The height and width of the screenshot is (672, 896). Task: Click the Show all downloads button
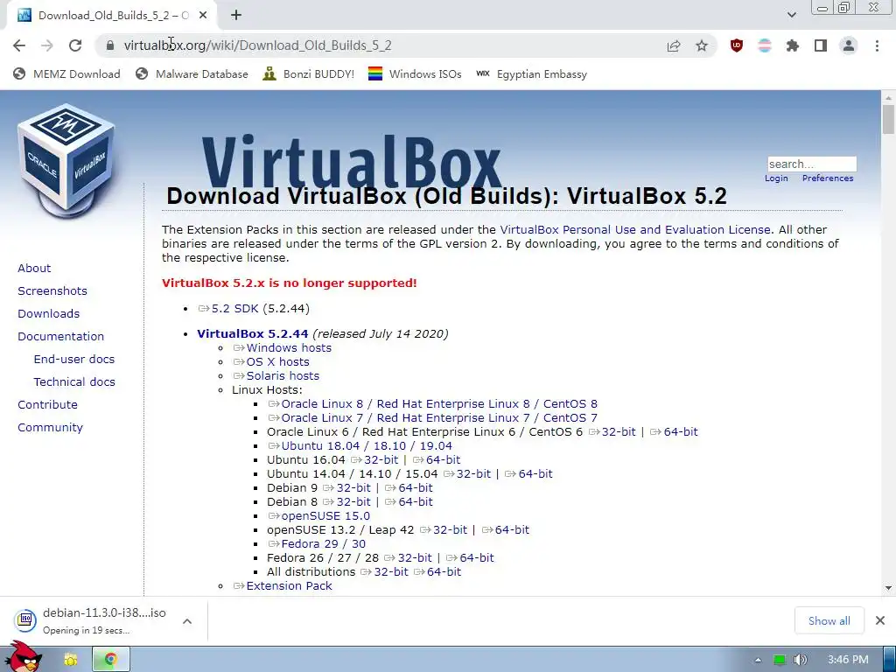pyautogui.click(x=829, y=620)
